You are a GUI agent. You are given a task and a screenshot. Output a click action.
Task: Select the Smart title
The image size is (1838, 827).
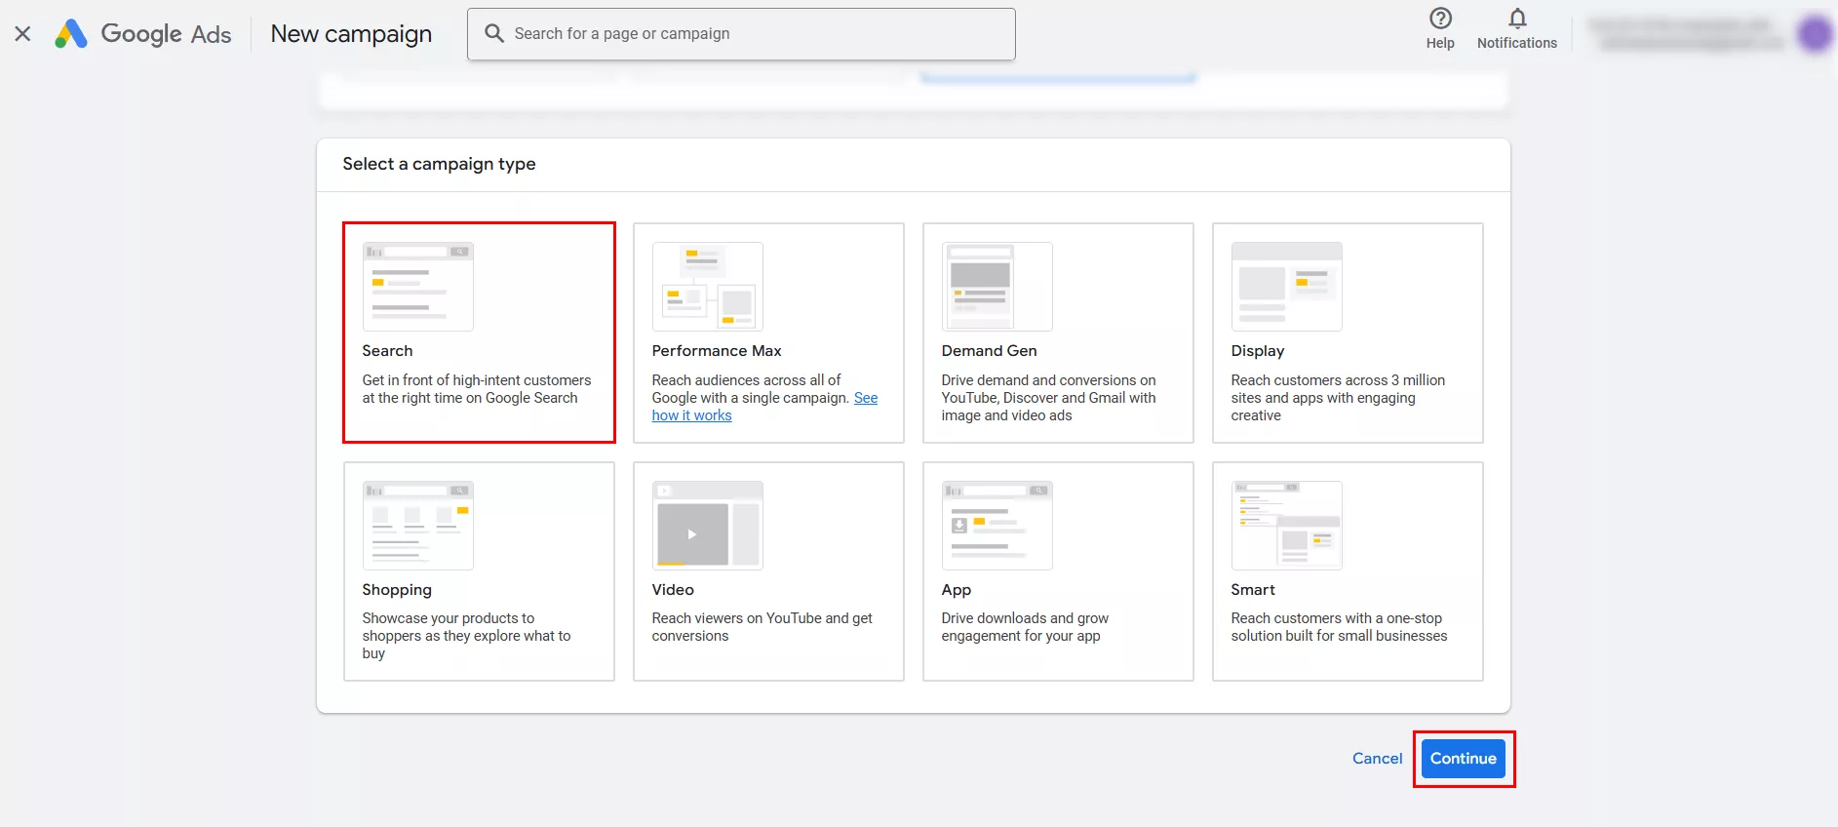point(1253,590)
